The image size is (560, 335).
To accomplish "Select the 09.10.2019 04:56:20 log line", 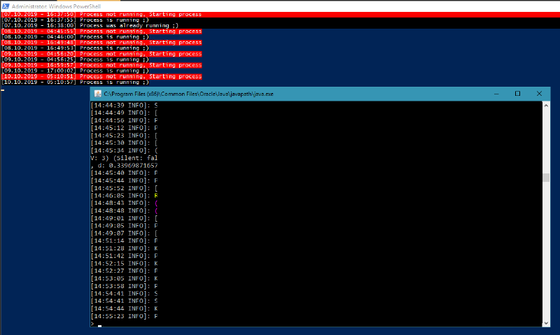I will (x=101, y=54).
